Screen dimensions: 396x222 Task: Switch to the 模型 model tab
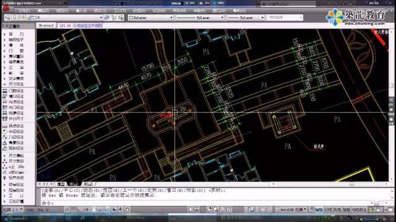tap(61, 184)
